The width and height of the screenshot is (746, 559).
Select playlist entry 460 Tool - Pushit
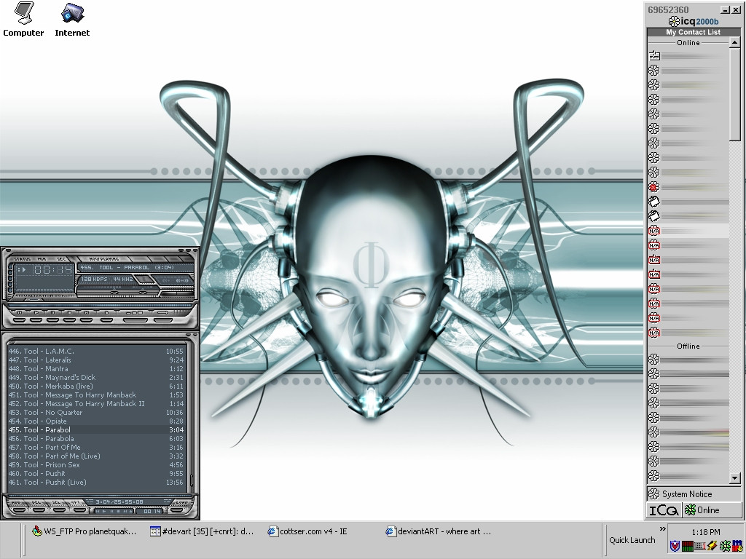tap(95, 473)
